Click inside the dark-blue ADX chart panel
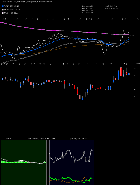Image resolution: width=140 pixels, height=185 pixels. [72, 163]
